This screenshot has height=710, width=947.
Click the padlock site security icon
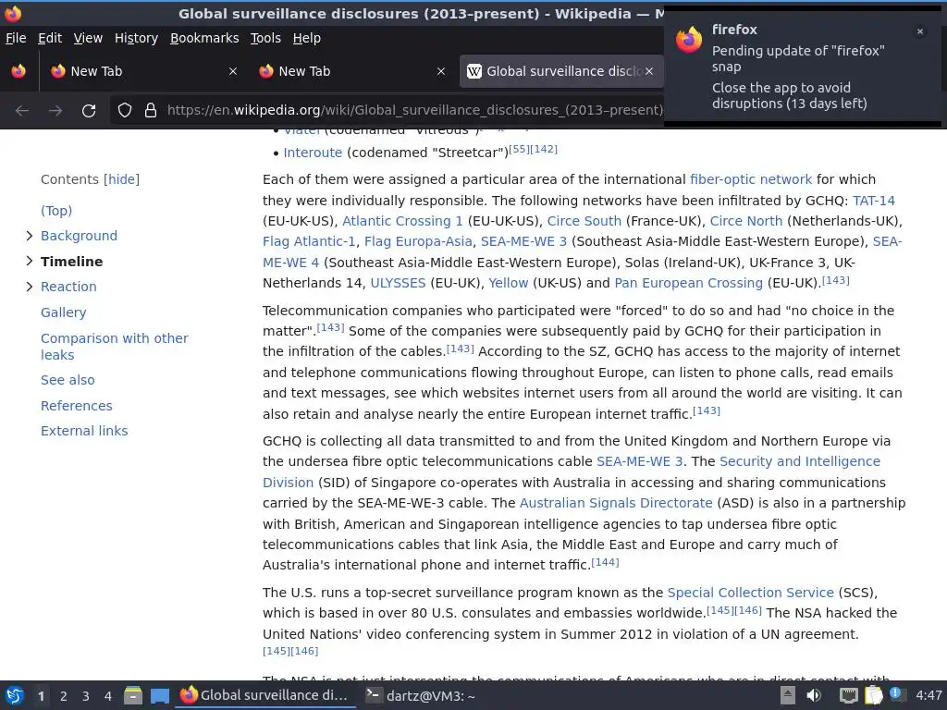[x=151, y=110]
